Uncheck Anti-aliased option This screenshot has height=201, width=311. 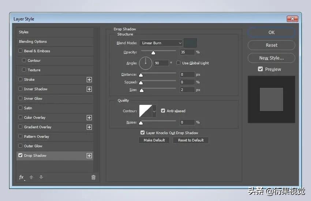[x=163, y=111]
